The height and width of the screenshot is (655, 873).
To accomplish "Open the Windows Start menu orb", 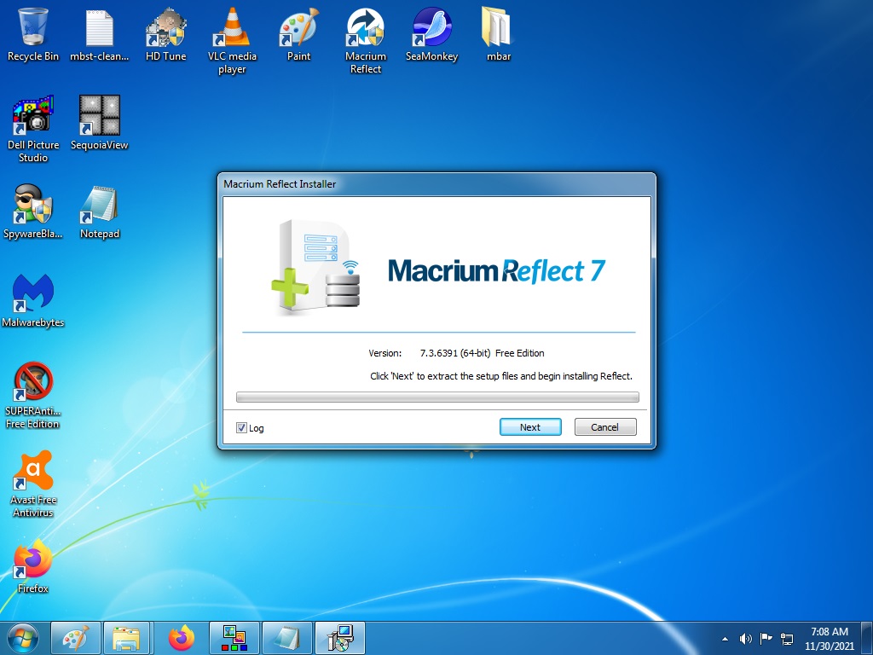I will click(x=23, y=638).
